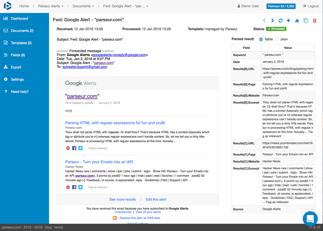
Task: Flag the Hacker News result as irrelevant
Action: [97, 187]
